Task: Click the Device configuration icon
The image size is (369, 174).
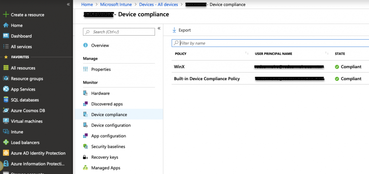Action: (86, 125)
